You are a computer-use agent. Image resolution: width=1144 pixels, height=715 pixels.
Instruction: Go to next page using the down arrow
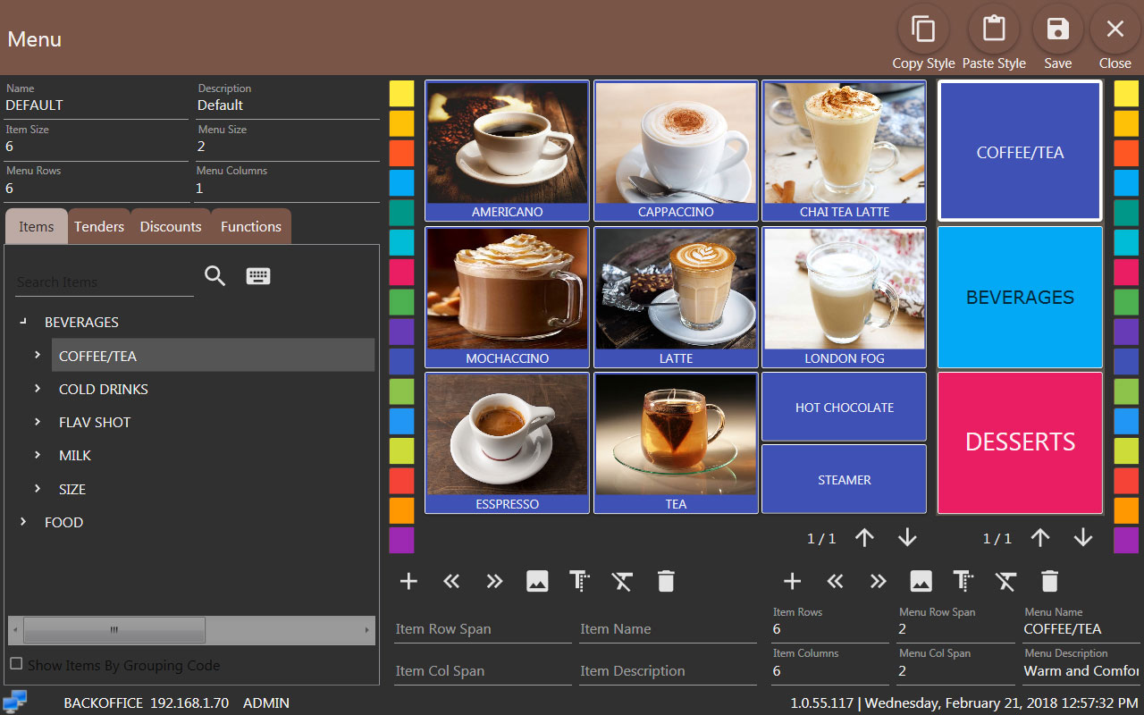click(907, 537)
